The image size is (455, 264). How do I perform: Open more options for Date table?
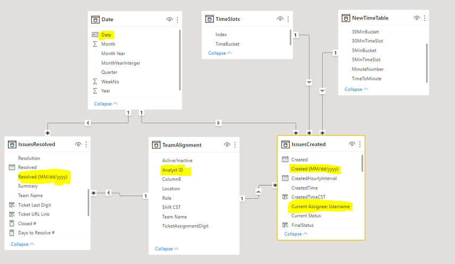click(x=177, y=20)
